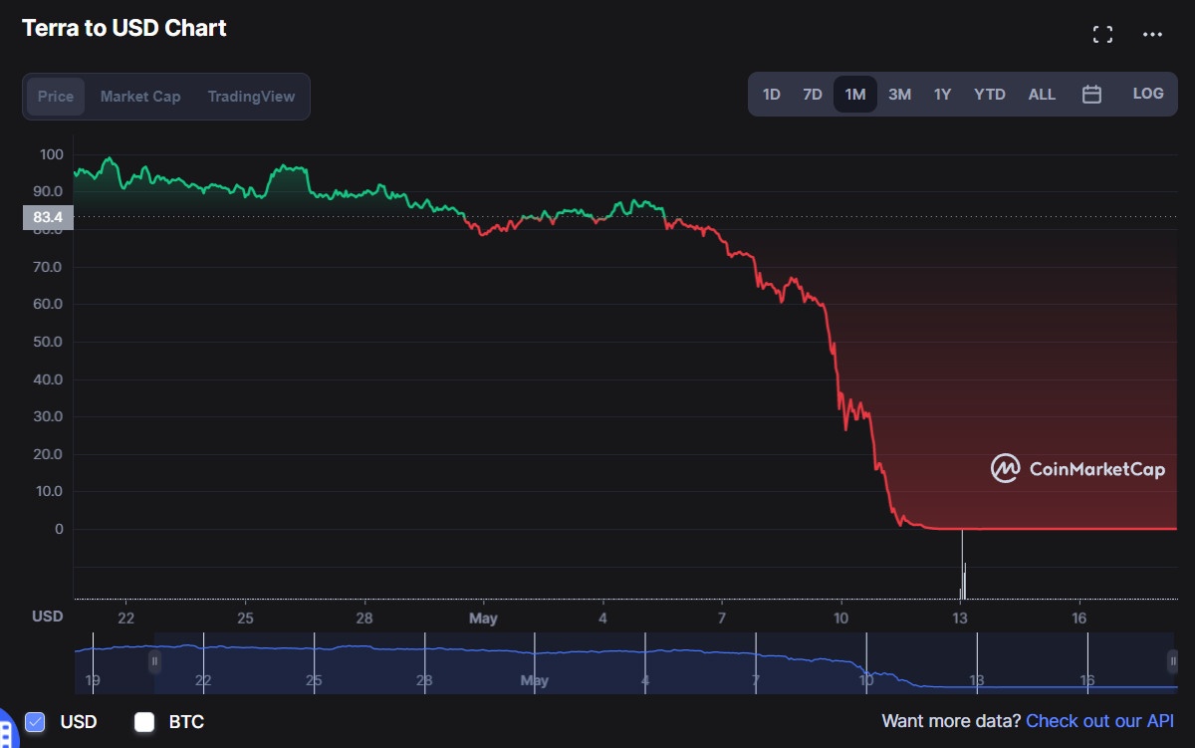Image resolution: width=1195 pixels, height=748 pixels.
Task: Open the three-dot more options menu
Action: [x=1152, y=35]
